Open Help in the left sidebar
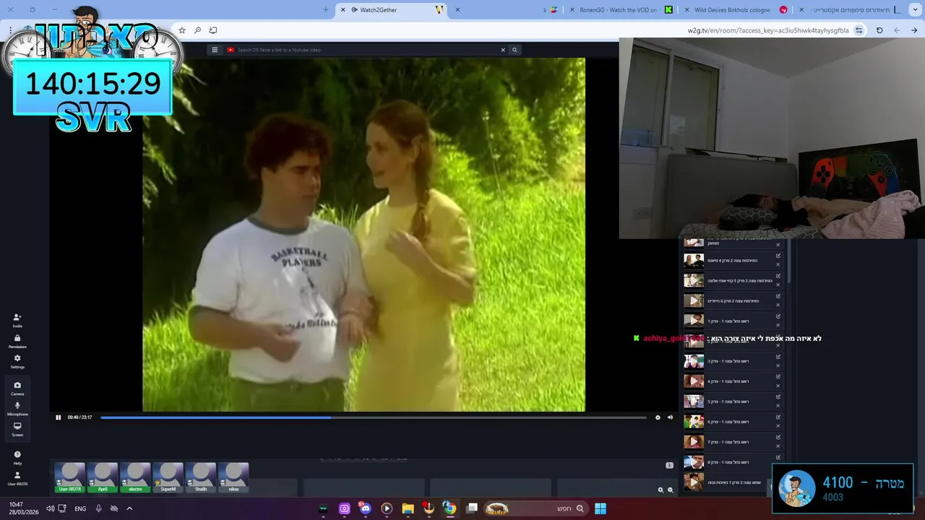The image size is (925, 520). (x=17, y=457)
